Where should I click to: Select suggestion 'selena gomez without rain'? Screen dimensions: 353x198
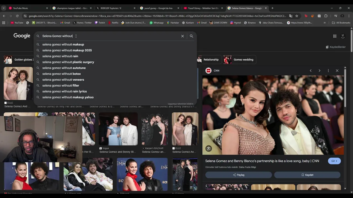point(115,56)
